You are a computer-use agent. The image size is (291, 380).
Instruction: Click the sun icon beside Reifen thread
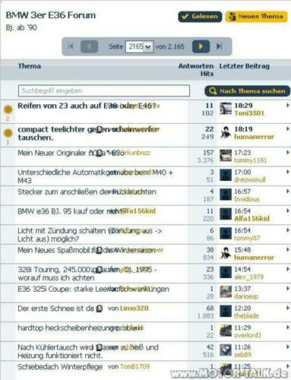(8, 109)
